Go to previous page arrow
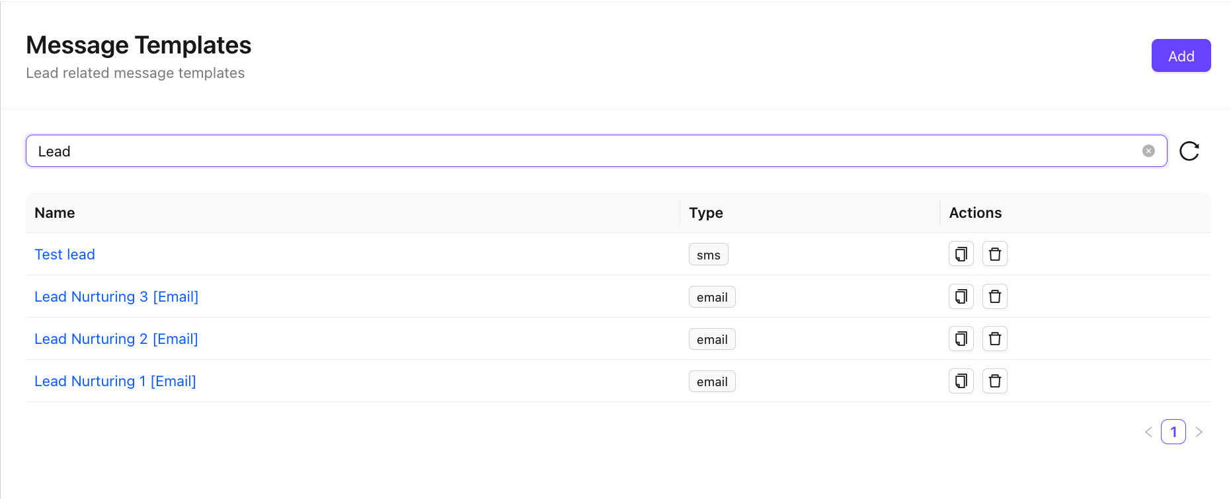1231x499 pixels. click(1148, 432)
